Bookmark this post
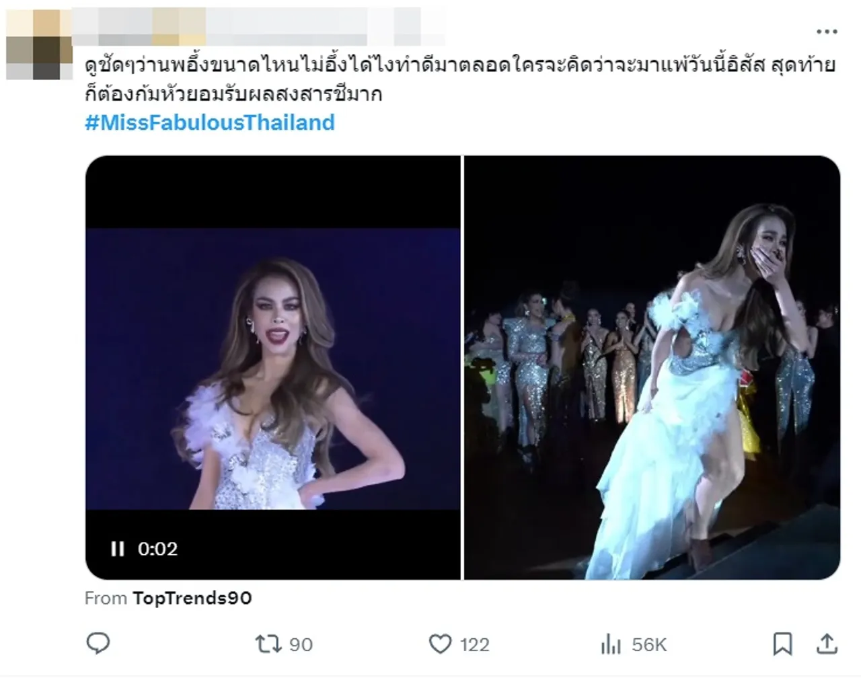Viewport: 861px width, 680px height. click(x=782, y=644)
